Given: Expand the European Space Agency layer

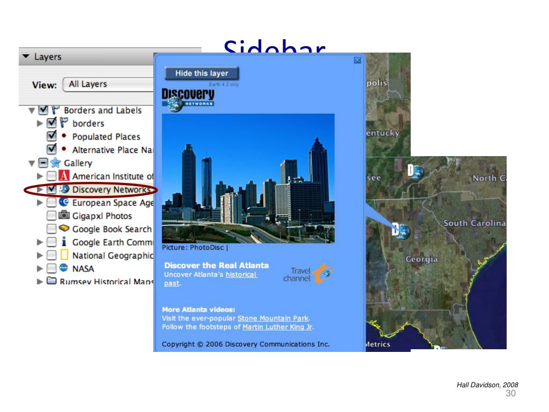Looking at the screenshot, I should [40, 202].
